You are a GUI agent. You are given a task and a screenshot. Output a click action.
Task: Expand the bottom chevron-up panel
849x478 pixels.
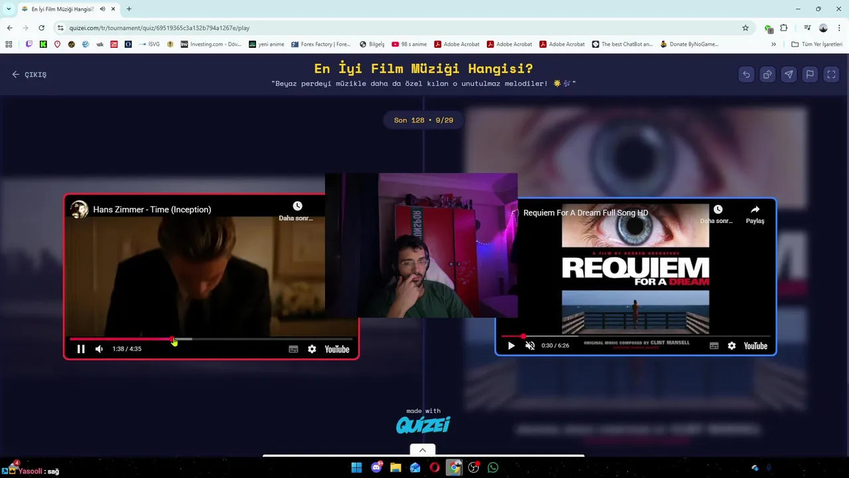423,450
